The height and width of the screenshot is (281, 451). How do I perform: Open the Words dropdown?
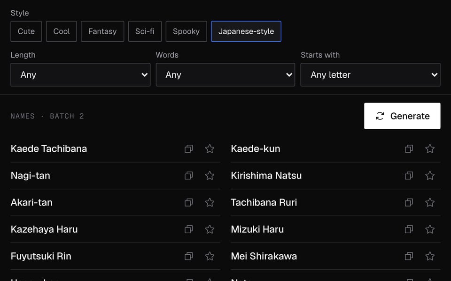click(225, 74)
